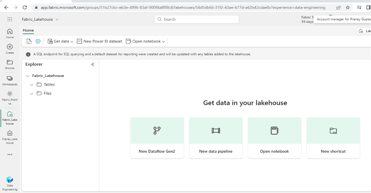
Task: Open Pranay_Lakehouse item in sidebar
Action: click(x=10, y=137)
